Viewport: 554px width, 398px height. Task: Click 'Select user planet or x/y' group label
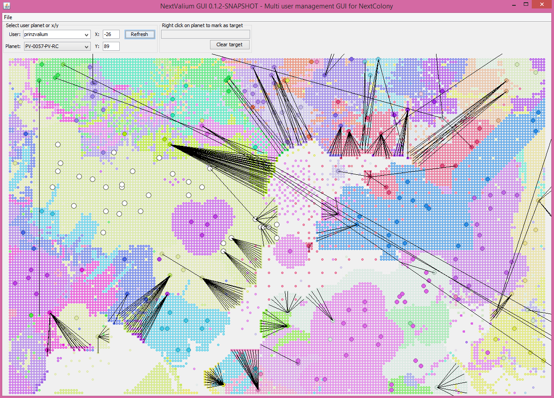(32, 25)
